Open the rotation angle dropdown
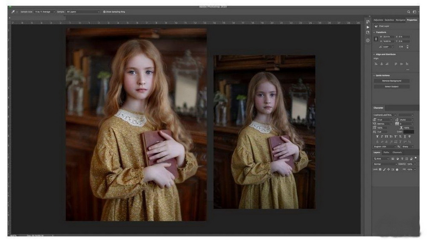 tap(393, 47)
